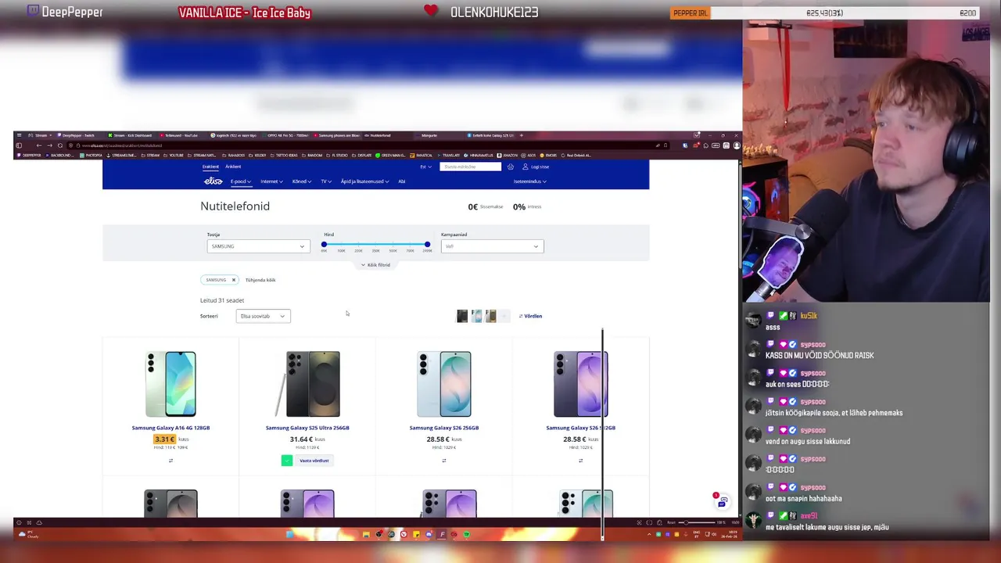This screenshot has width=1001, height=563.
Task: Open the Internet menu
Action: coord(271,181)
